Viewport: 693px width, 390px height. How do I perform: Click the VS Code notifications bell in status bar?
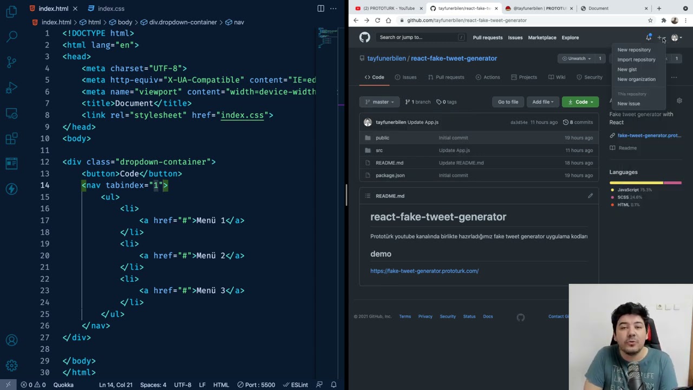pos(334,385)
